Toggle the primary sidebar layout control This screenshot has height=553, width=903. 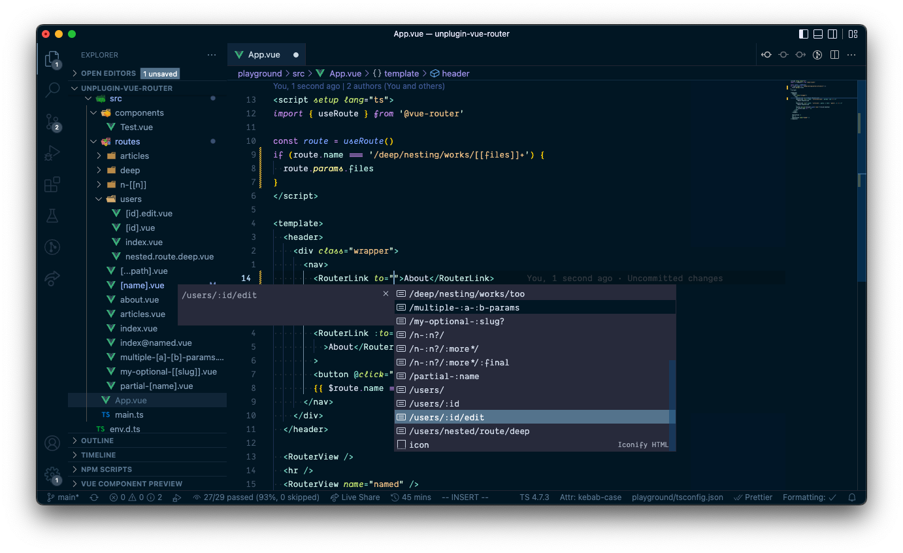(803, 34)
